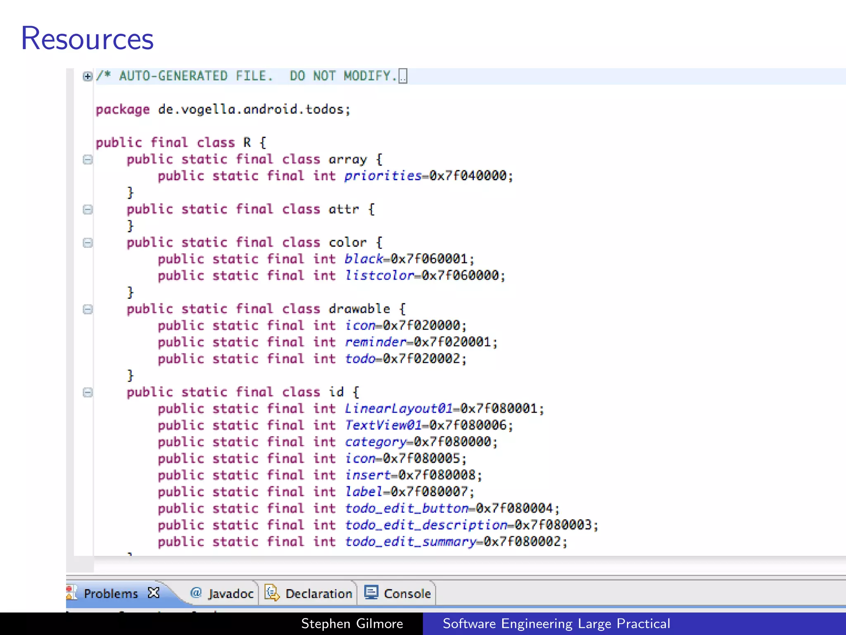Click the value 0x7f020000 of drawable icon
846x635 pixels.
pos(421,326)
